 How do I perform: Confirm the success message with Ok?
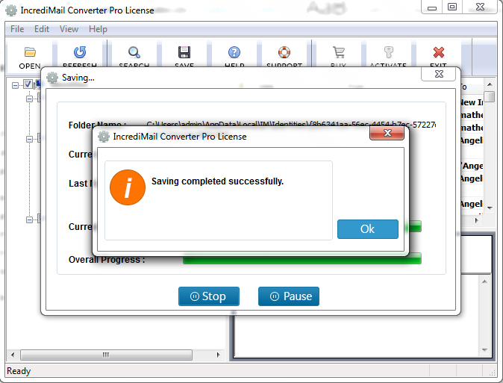[368, 229]
